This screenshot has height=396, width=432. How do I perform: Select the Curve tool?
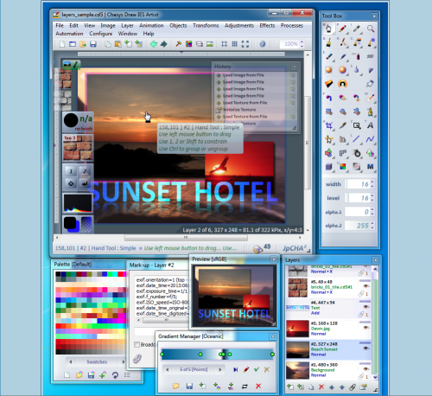point(371,139)
